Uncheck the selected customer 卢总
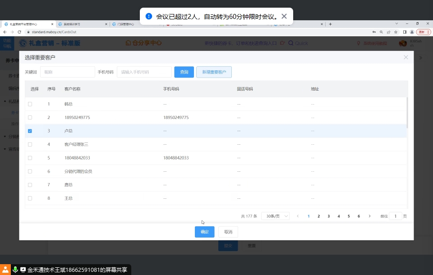 click(30, 131)
